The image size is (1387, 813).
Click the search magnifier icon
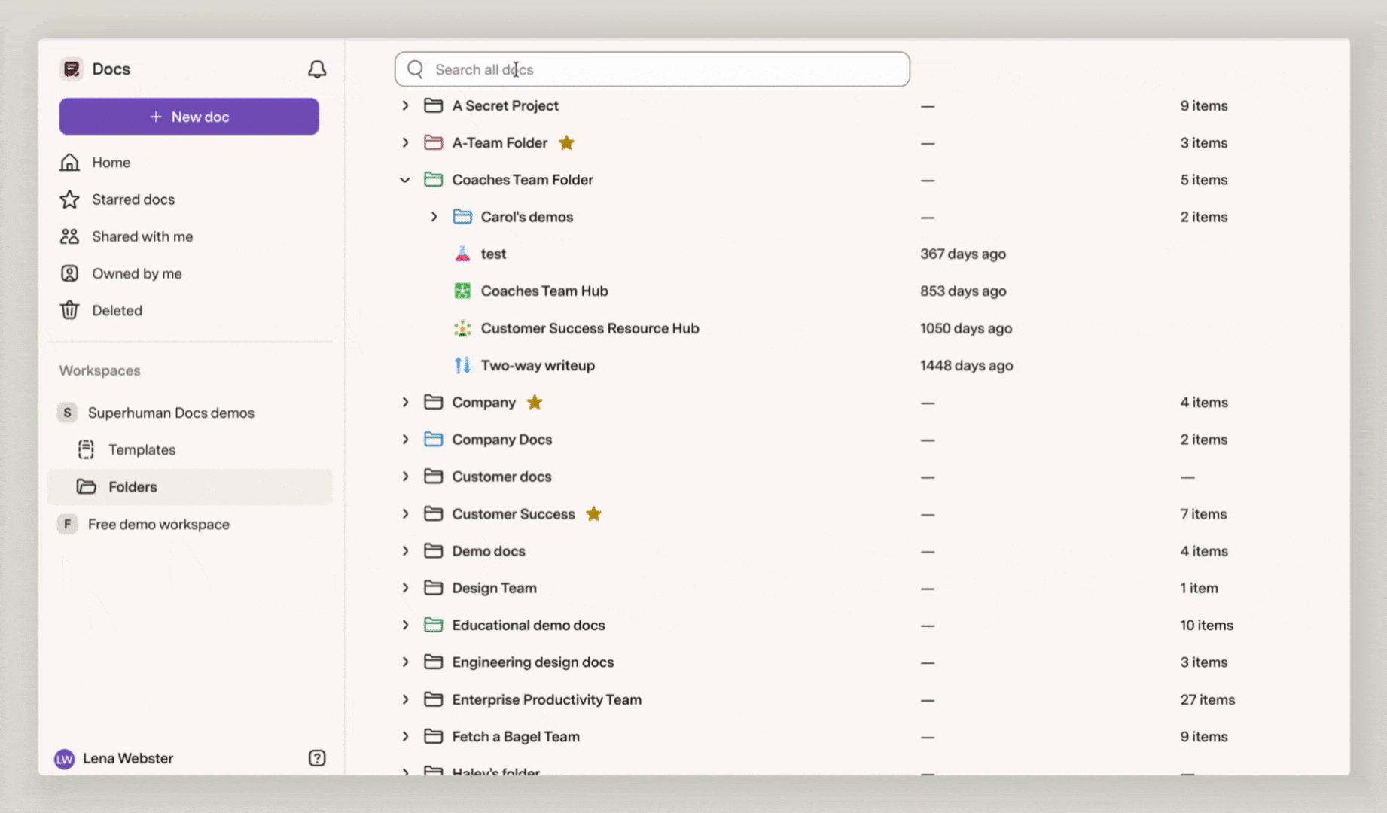click(x=416, y=69)
